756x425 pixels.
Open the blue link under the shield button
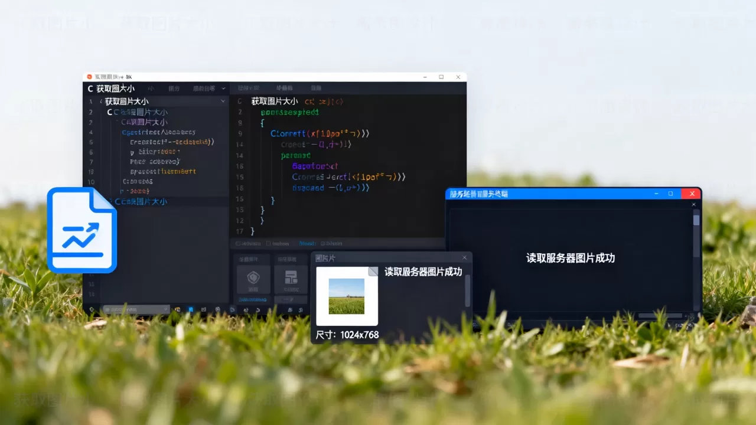(x=253, y=299)
